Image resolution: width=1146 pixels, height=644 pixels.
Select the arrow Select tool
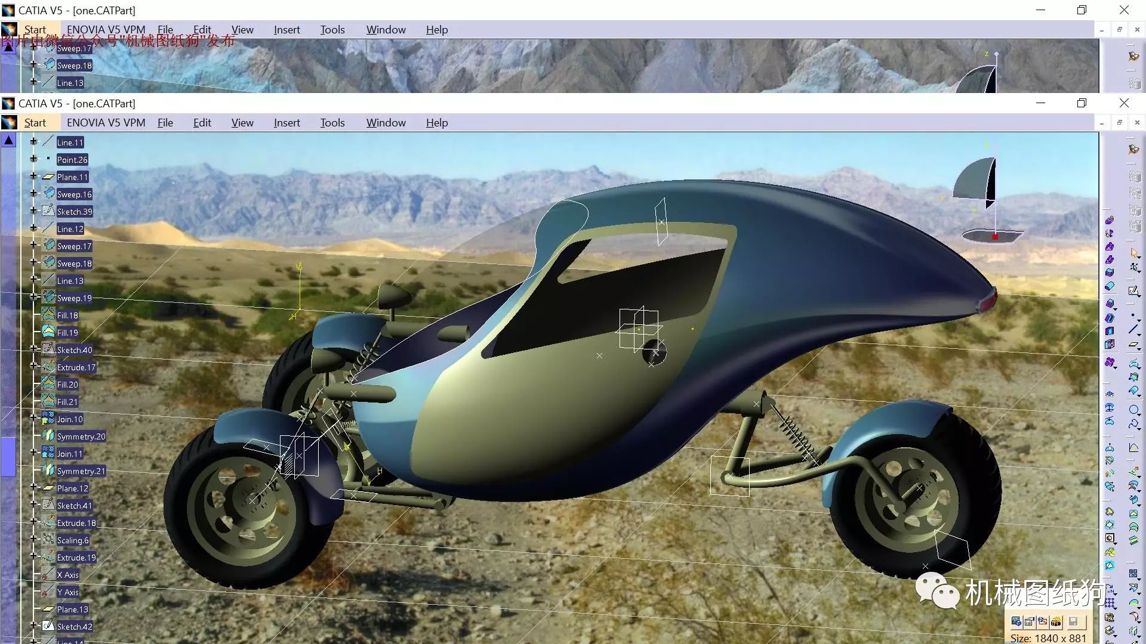coord(1134,253)
